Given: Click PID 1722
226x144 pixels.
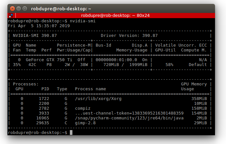Looking at the screenshot, I should [44, 99].
